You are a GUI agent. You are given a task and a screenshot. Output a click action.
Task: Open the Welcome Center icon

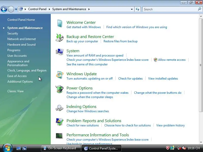tap(60, 24)
